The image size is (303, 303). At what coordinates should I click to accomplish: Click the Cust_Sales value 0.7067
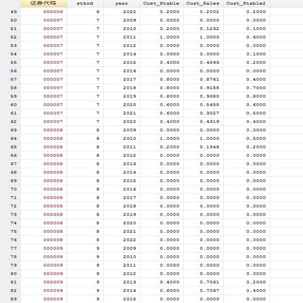pos(210,291)
